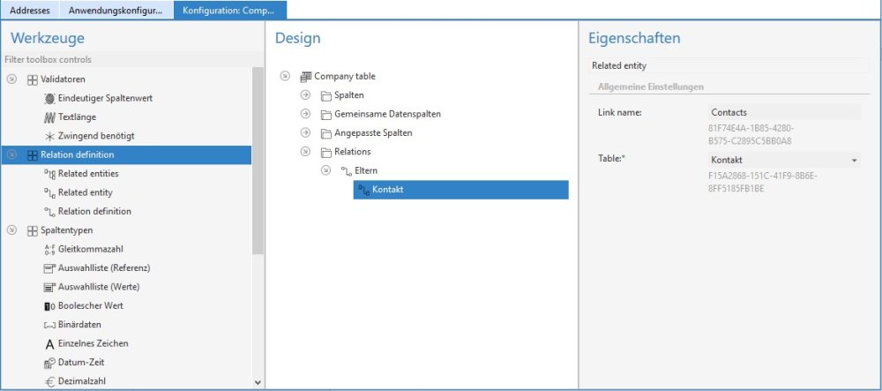
Task: Click the Zwingend benötigt asterisk icon
Action: pos(49,136)
